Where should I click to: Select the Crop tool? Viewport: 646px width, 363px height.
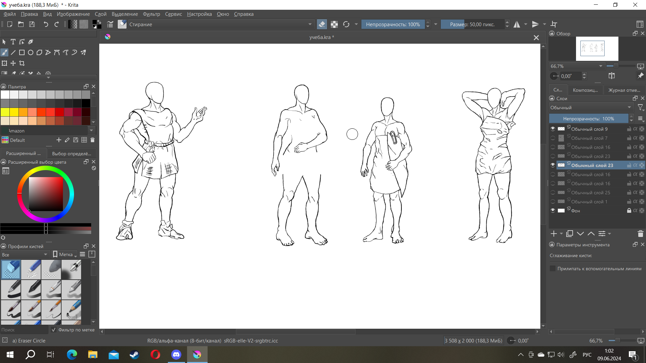point(22,63)
